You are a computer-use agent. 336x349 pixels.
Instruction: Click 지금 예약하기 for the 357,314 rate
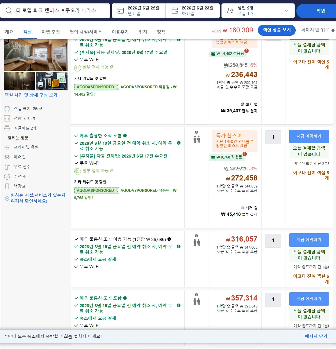[x=309, y=299]
